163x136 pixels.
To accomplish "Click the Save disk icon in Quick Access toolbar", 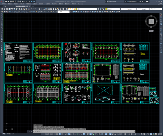I will [x=11, y=1].
